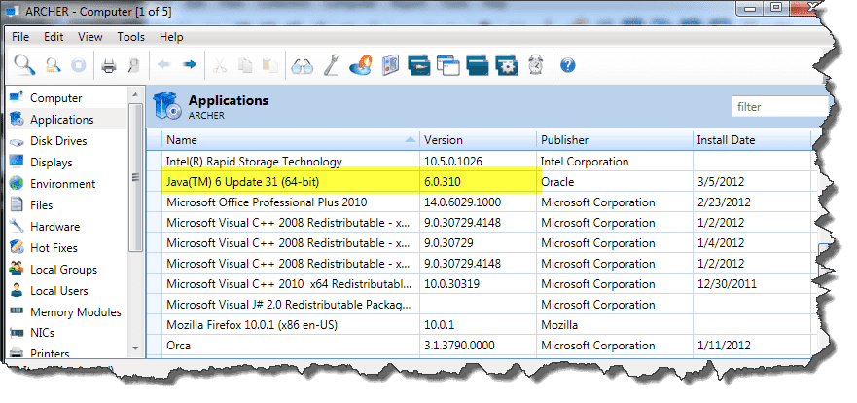
Task: Click the eyeglasses toolbar icon
Action: tap(302, 67)
